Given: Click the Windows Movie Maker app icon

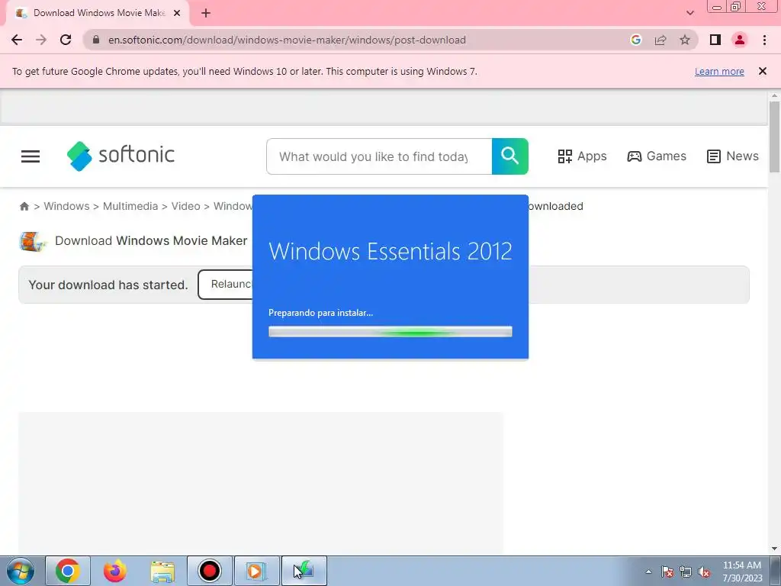Looking at the screenshot, I should (x=33, y=241).
